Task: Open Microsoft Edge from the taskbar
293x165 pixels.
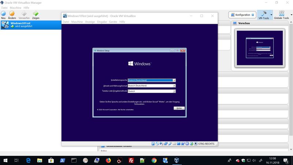Action: coord(28,160)
